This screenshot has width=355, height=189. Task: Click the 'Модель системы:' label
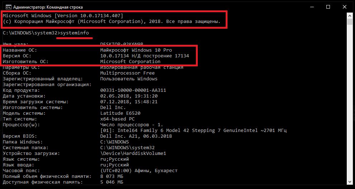24,113
